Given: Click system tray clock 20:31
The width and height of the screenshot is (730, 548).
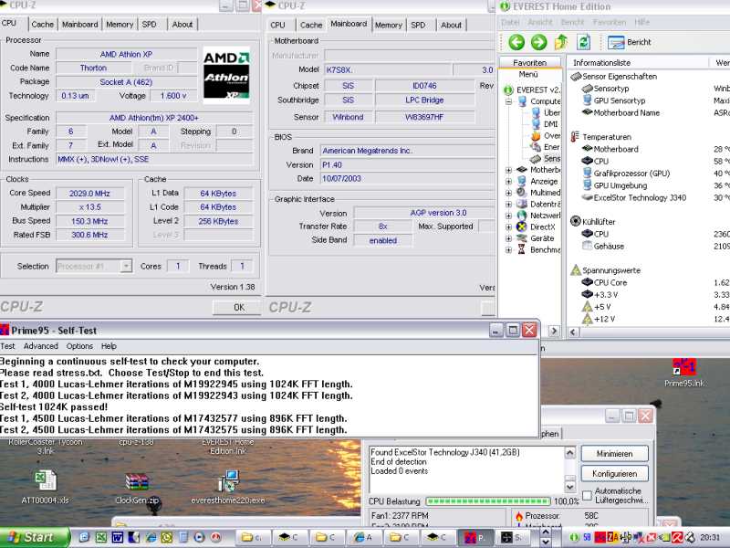Looking at the screenshot, I should click(710, 538).
